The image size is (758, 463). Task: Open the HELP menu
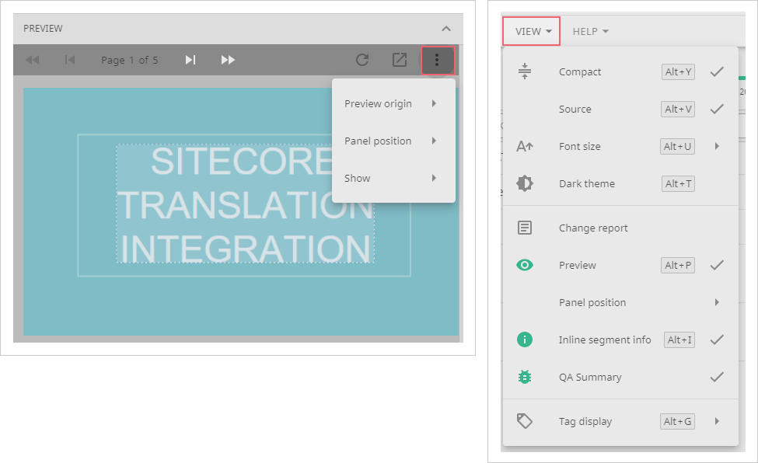click(x=590, y=32)
